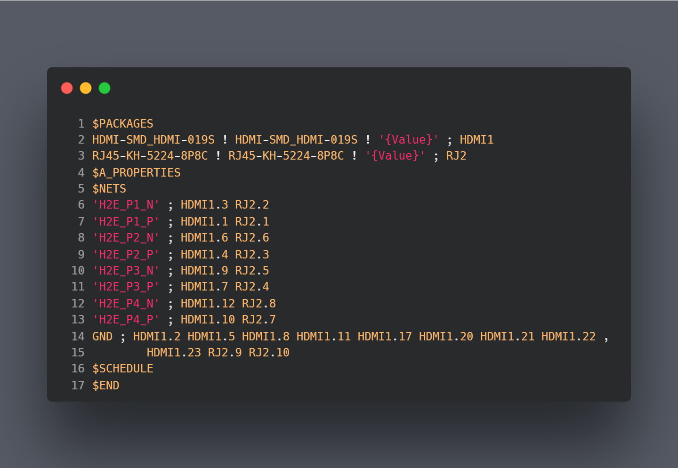The image size is (678, 468).
Task: Click the 'H2E_P4_P' net name
Action: [x=126, y=320]
